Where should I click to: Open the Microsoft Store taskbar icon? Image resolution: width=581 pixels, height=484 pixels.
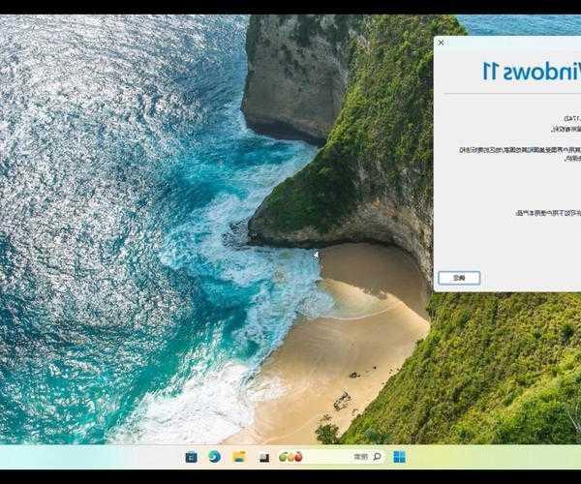[192, 456]
